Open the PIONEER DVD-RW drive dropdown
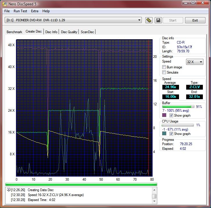The image size is (211, 208). 140,20
